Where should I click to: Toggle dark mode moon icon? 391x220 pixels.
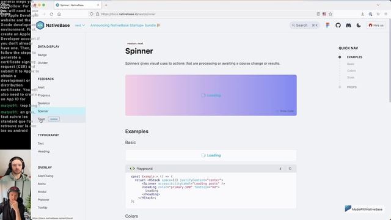tap(359, 25)
